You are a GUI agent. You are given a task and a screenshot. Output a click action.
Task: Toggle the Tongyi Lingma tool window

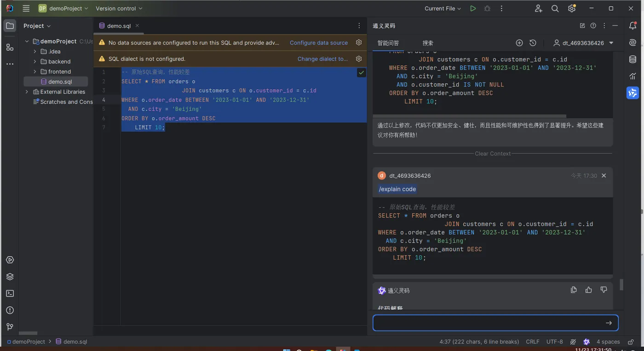633,93
